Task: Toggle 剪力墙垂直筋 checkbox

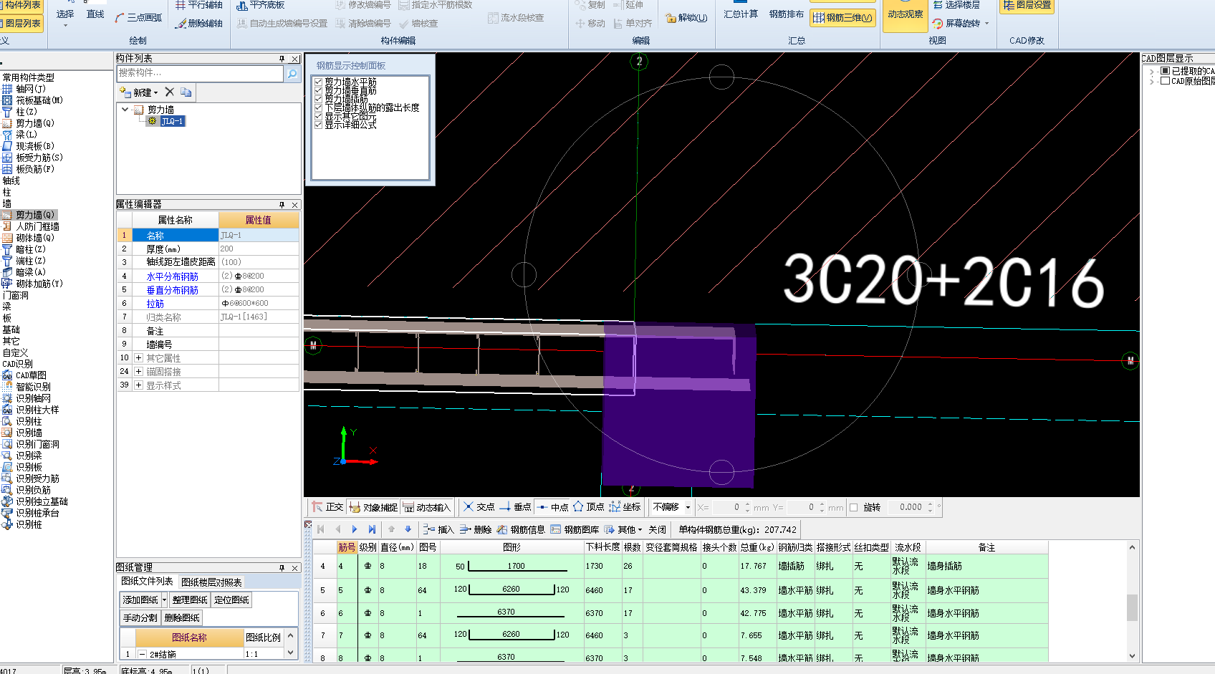Action: click(319, 90)
